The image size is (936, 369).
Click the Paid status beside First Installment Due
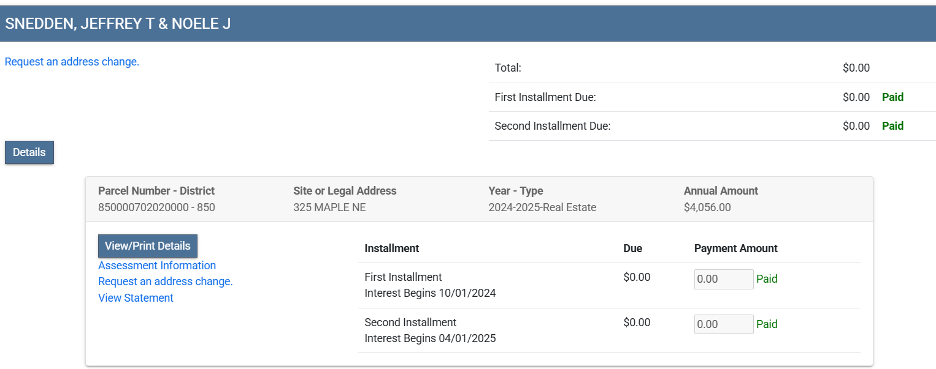tap(892, 97)
